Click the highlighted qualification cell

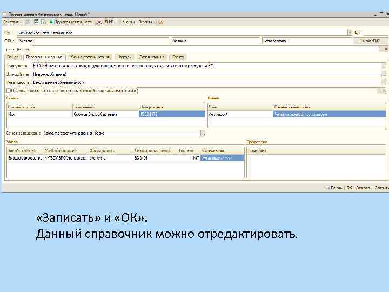pyautogui.click(x=222, y=158)
